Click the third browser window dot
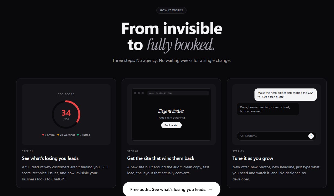 coord(143,93)
